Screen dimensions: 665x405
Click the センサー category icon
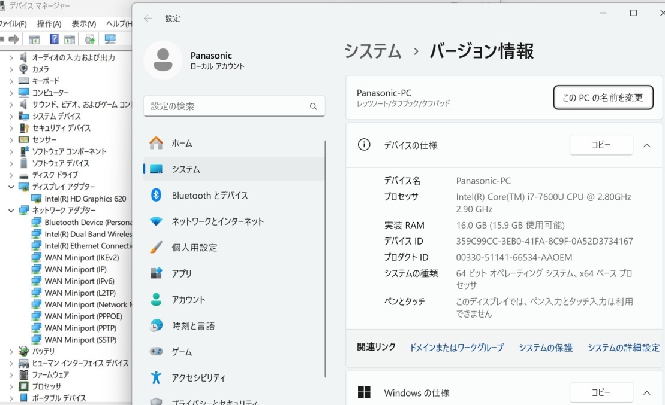[24, 139]
